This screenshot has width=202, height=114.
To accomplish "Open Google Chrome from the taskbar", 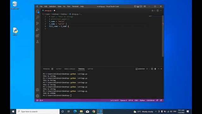I will coord(94,111).
